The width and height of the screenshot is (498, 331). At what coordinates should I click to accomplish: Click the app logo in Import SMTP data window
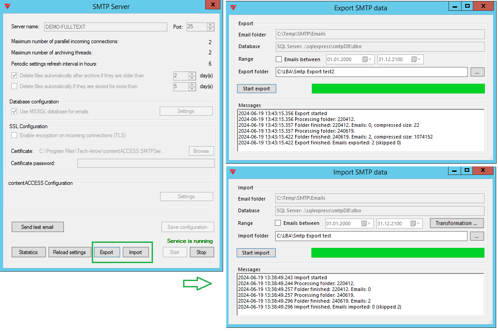pos(233,172)
